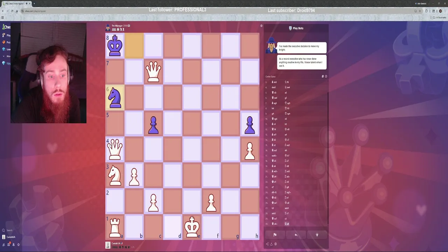Click the black king on a8
448x252 pixels.
[115, 45]
